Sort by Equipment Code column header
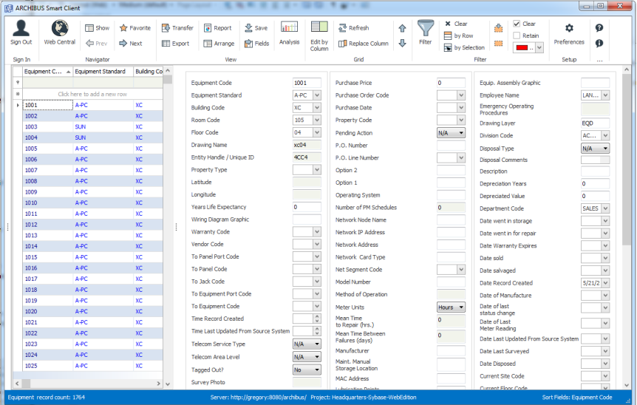637x405 pixels. [47, 71]
